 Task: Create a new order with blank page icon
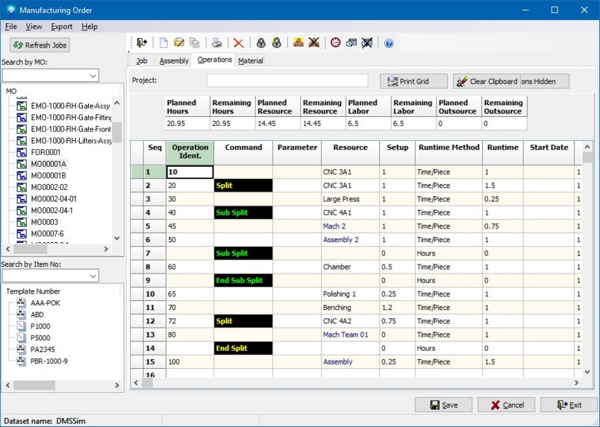coord(163,43)
